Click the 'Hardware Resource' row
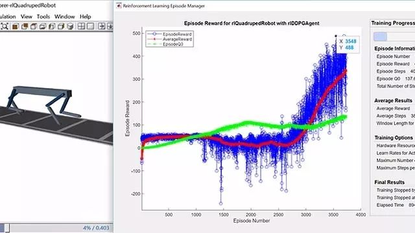The height and width of the screenshot is (233, 415). pos(396,146)
